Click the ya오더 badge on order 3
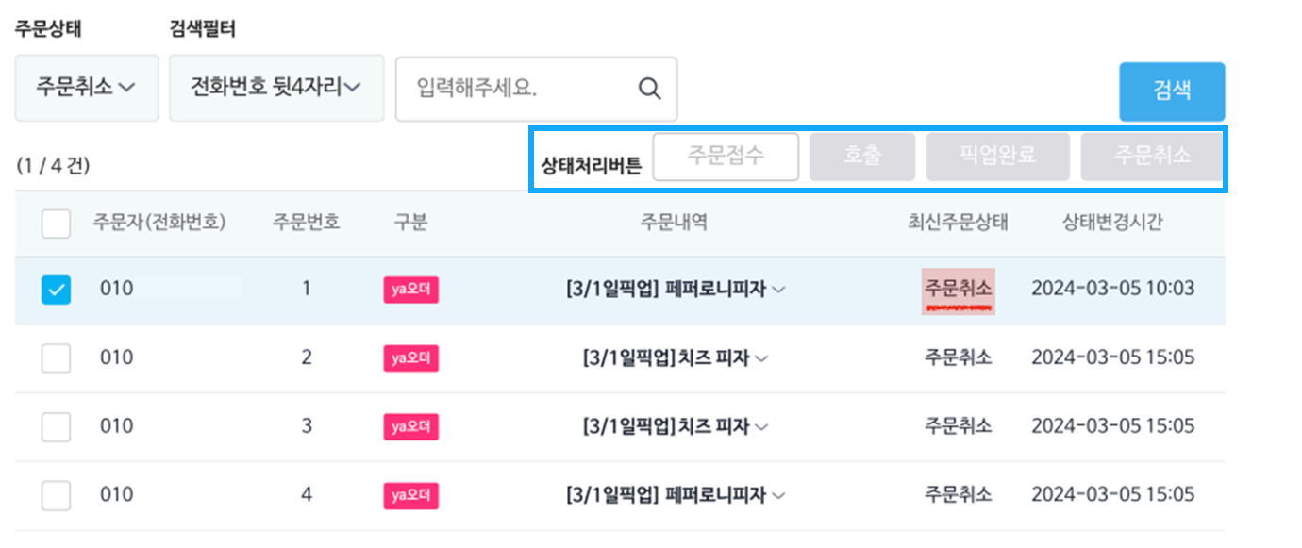This screenshot has width=1302, height=548. pos(410,427)
